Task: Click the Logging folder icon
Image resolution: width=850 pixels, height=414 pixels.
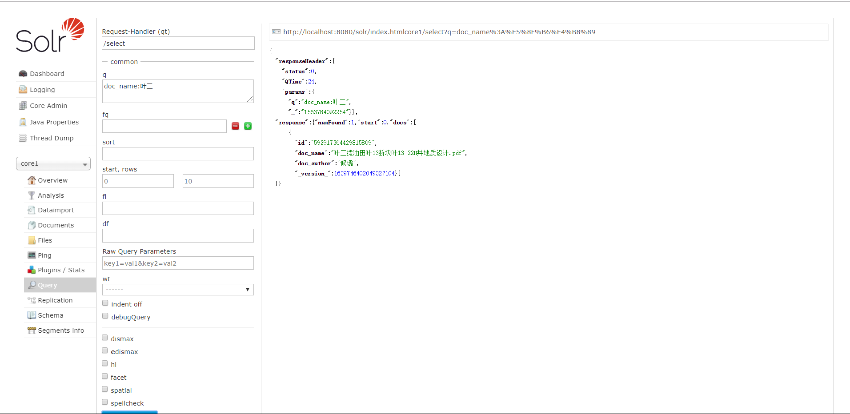Action: point(23,90)
